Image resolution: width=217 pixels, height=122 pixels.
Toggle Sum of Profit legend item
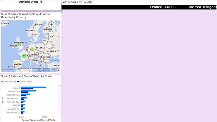[x=25, y=82]
